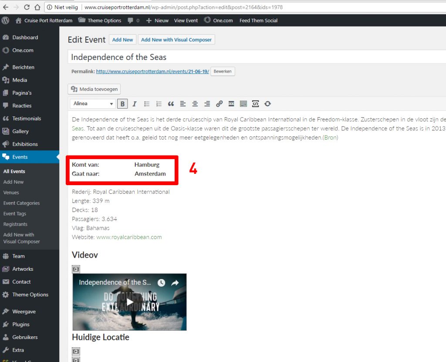Click the video share arrow icon
Viewport: 446px width, 362px height.
click(x=175, y=282)
